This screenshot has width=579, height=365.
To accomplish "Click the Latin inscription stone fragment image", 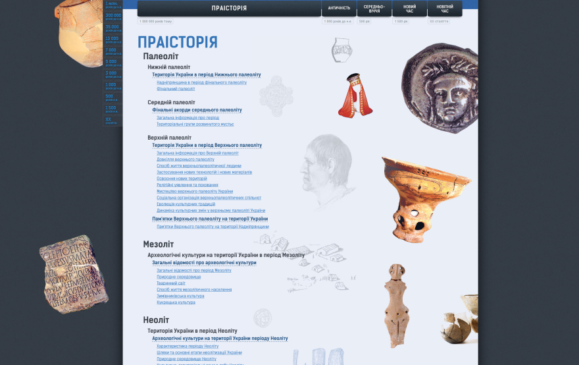I will tap(74, 274).
